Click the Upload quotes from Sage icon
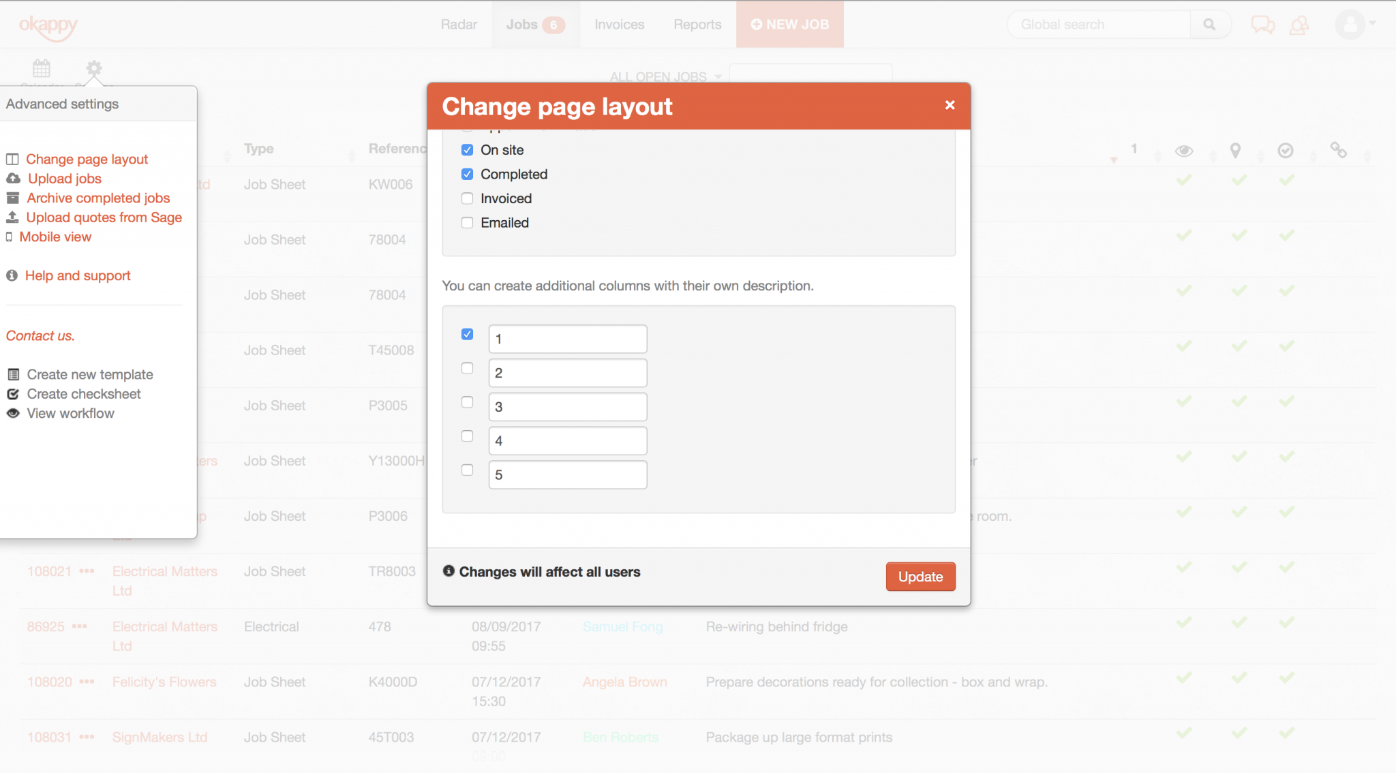 click(12, 217)
